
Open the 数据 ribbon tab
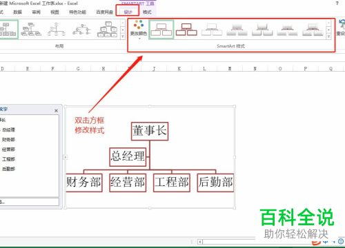tap(18, 12)
